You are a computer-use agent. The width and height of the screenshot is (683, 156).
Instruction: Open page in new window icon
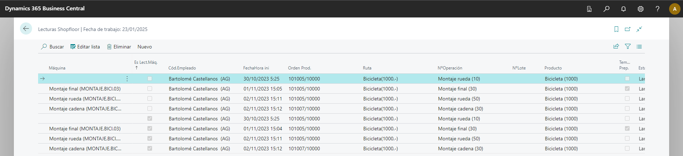coord(627,29)
